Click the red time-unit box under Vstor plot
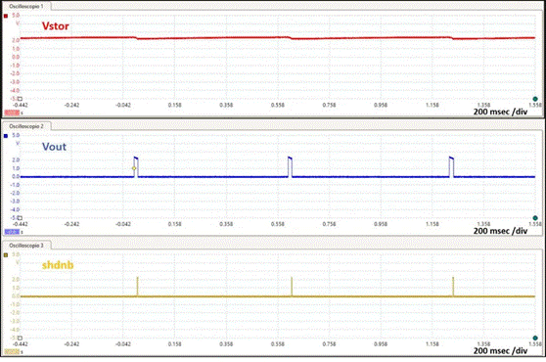 [x=12, y=113]
